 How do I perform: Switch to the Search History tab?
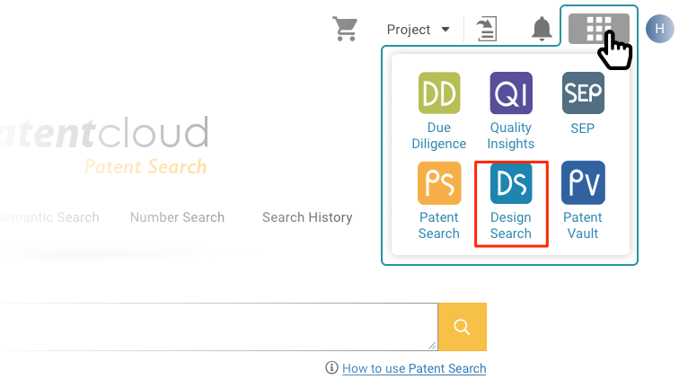307,217
